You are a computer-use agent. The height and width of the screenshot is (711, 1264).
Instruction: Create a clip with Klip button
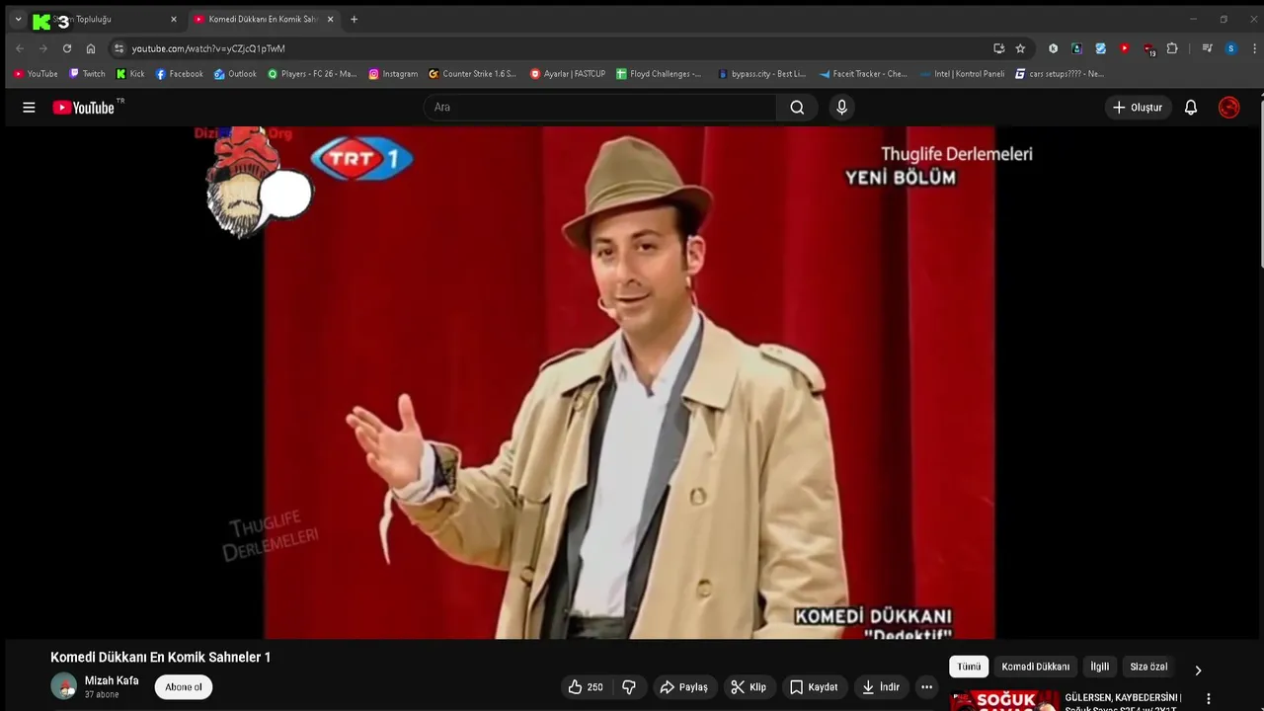[749, 687]
